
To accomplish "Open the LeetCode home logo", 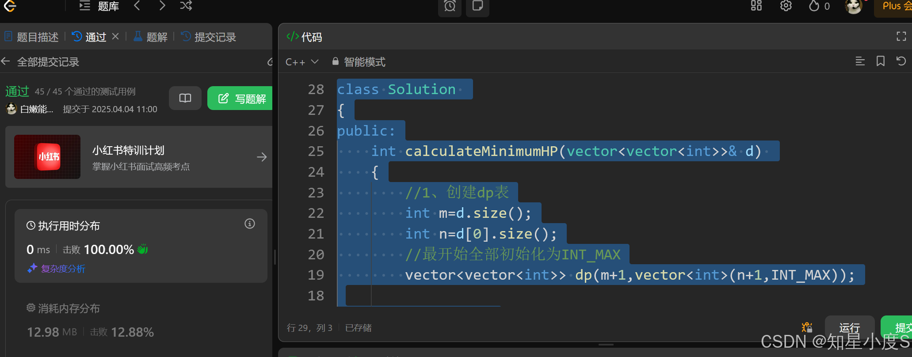I will click(9, 5).
